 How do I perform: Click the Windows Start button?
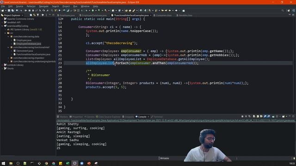coord(3,163)
